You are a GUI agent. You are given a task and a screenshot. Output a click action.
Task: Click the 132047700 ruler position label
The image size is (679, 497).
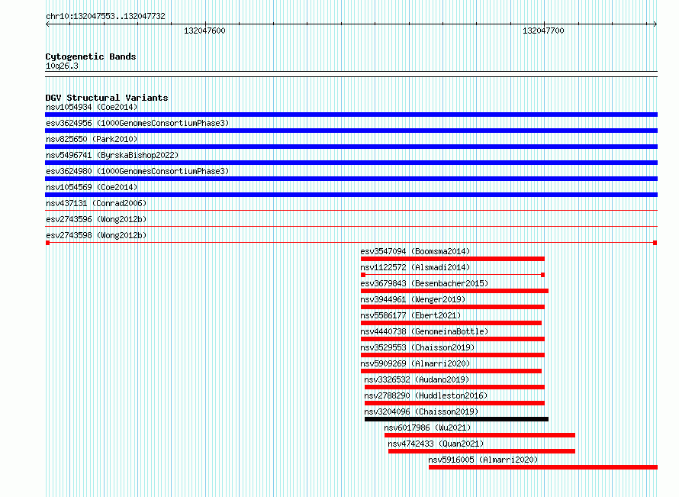pyautogui.click(x=543, y=31)
